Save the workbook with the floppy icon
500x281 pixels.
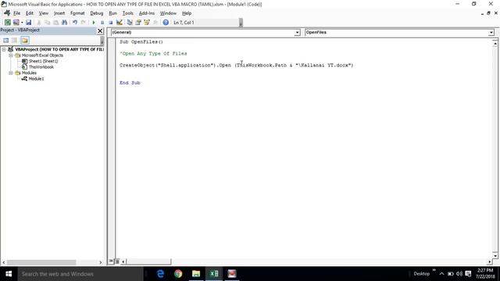[x=28, y=23]
